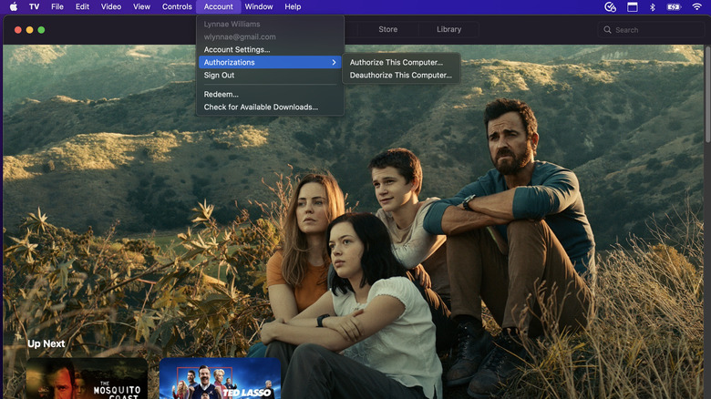Click the vertical scrollbar of TV window
Viewport: 711px width, 399px height.
coord(707,95)
